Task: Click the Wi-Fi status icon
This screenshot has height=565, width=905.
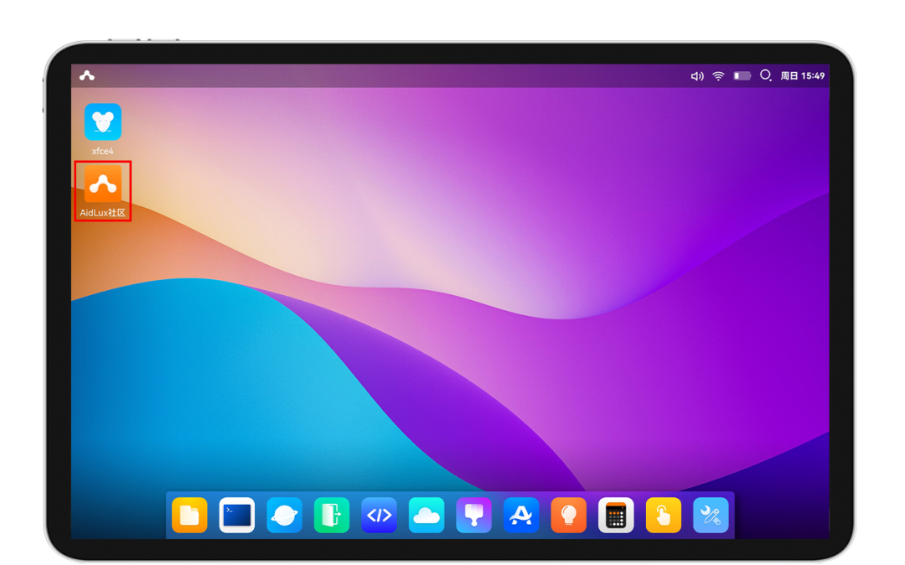Action: pyautogui.click(x=718, y=76)
